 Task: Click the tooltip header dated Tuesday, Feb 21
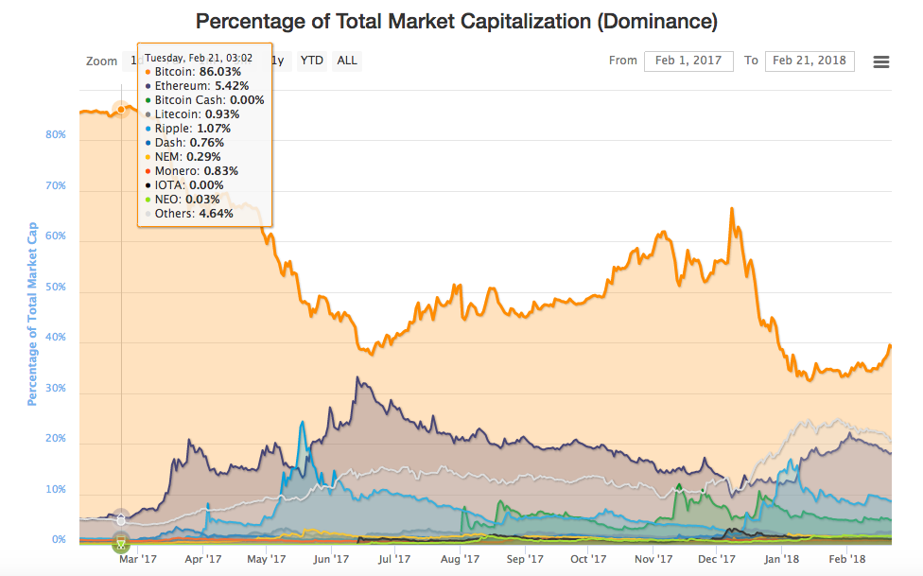coord(200,57)
